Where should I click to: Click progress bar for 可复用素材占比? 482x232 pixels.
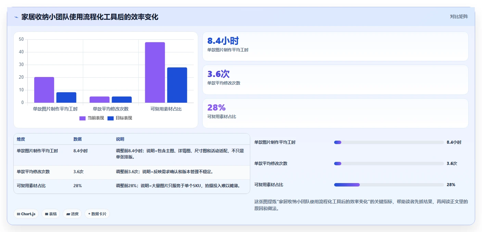(x=389, y=185)
